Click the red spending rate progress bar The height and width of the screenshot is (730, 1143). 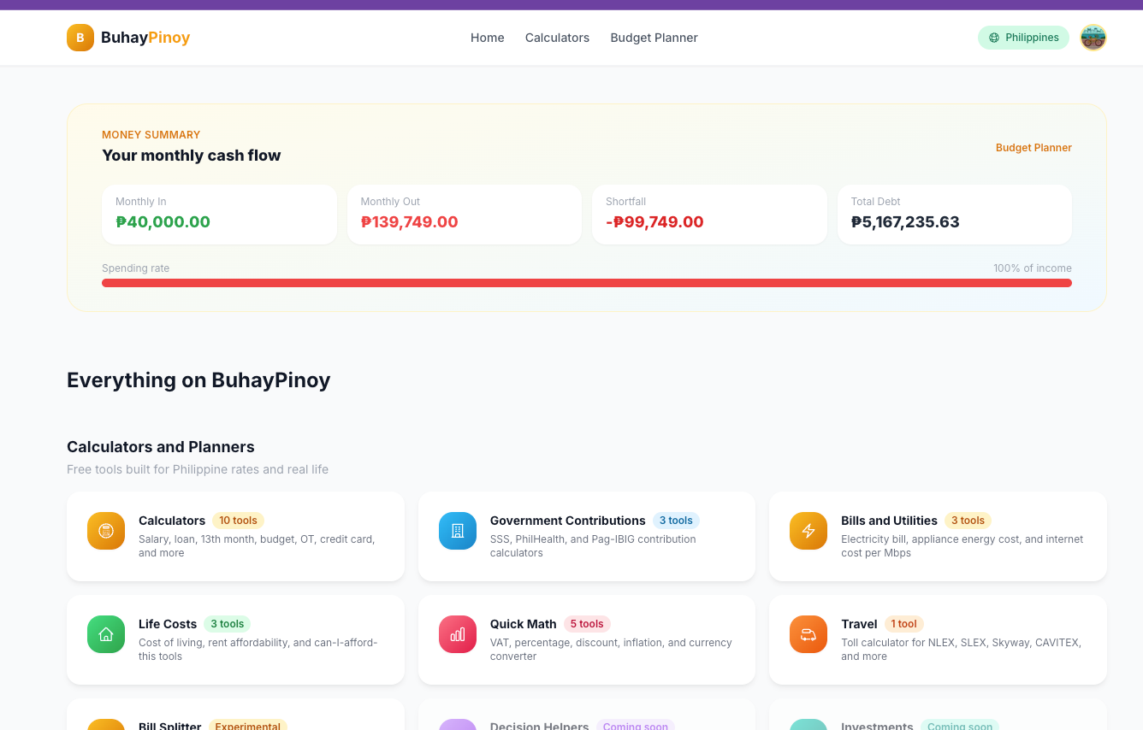[587, 283]
